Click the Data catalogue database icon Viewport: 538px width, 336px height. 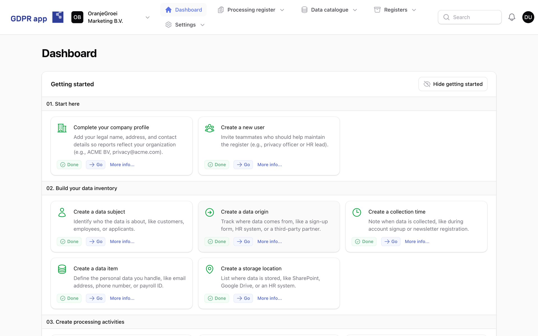[304, 10]
